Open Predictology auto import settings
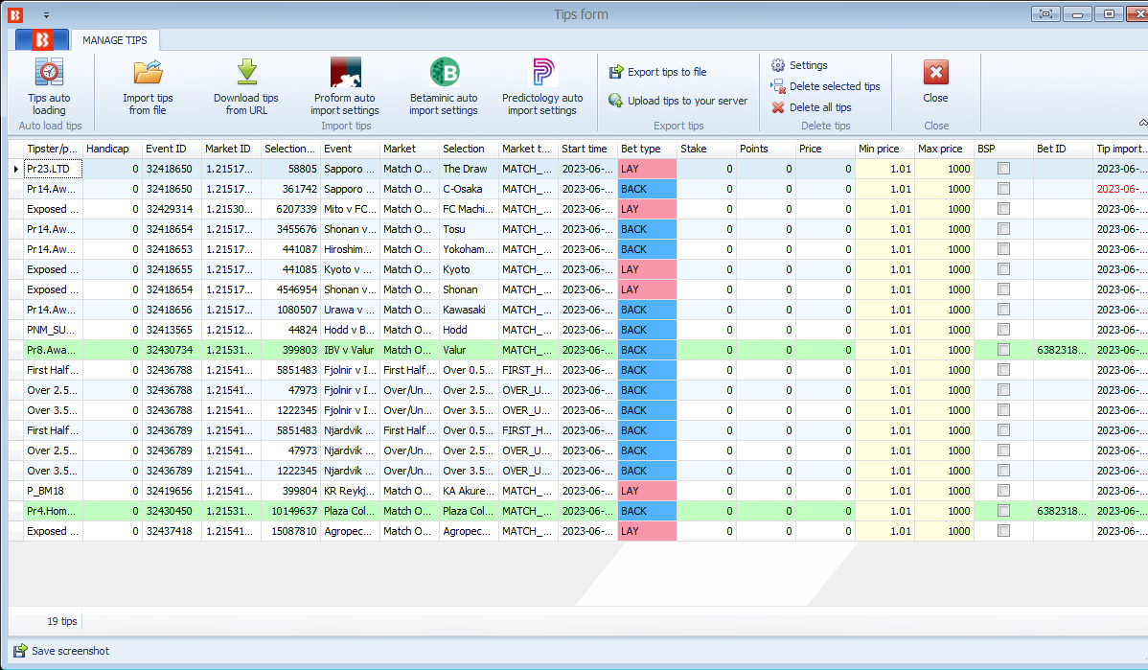This screenshot has height=670, width=1148. 542,86
